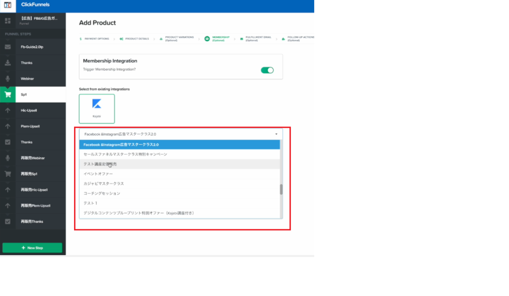Select the envelope icon for Fb-Guide2.0lp
This screenshot has height=296, width=509.
pos(7,47)
